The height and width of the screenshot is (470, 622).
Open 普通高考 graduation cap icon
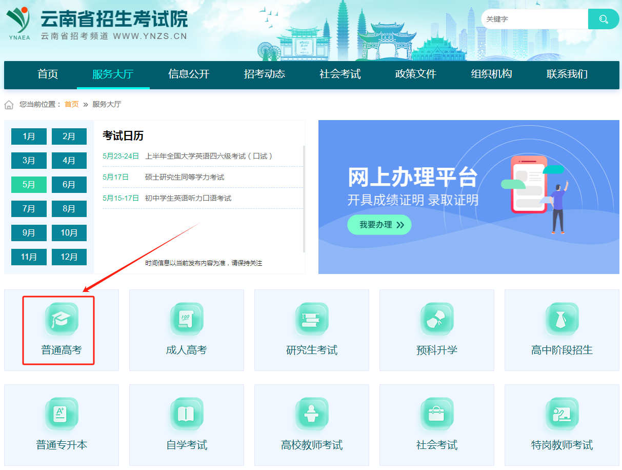(62, 319)
